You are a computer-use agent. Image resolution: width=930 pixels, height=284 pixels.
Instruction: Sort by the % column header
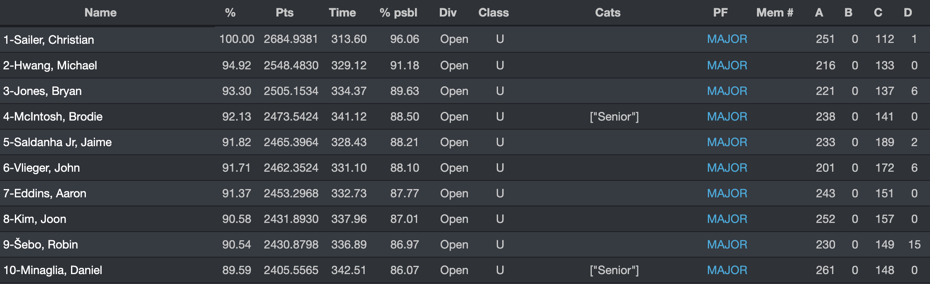click(230, 13)
